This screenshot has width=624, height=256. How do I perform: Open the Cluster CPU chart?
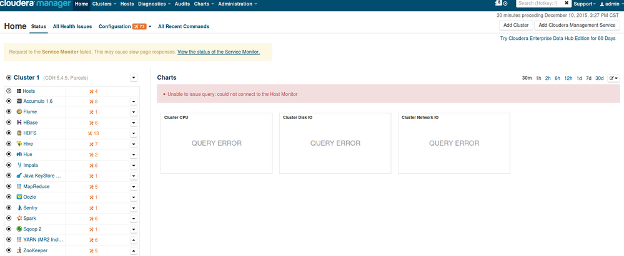(217, 143)
